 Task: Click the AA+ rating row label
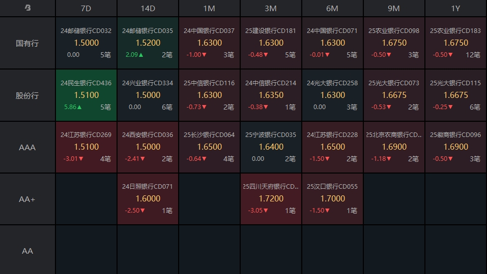[27, 199]
